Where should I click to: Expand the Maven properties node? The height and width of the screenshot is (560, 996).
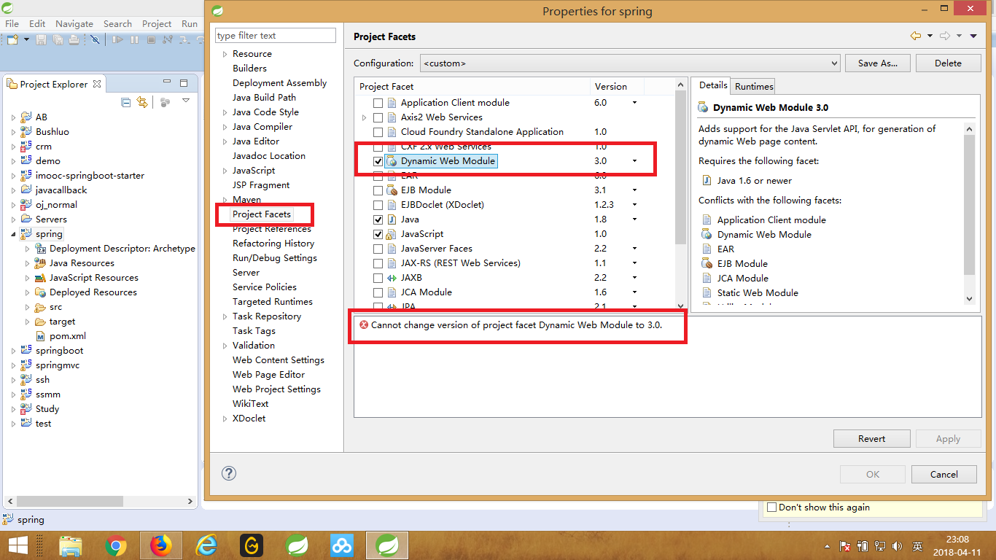(x=225, y=200)
